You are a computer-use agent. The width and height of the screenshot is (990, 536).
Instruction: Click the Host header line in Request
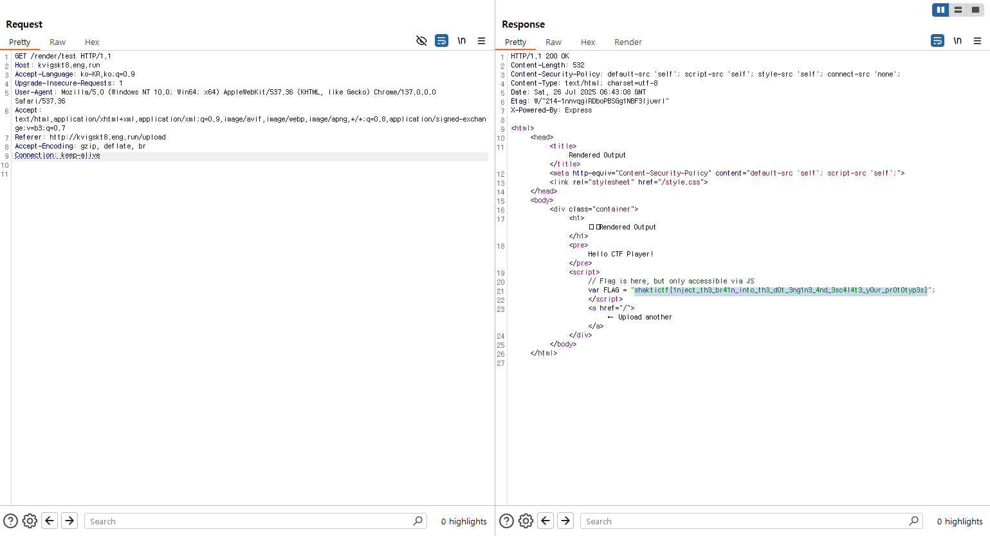(x=58, y=65)
